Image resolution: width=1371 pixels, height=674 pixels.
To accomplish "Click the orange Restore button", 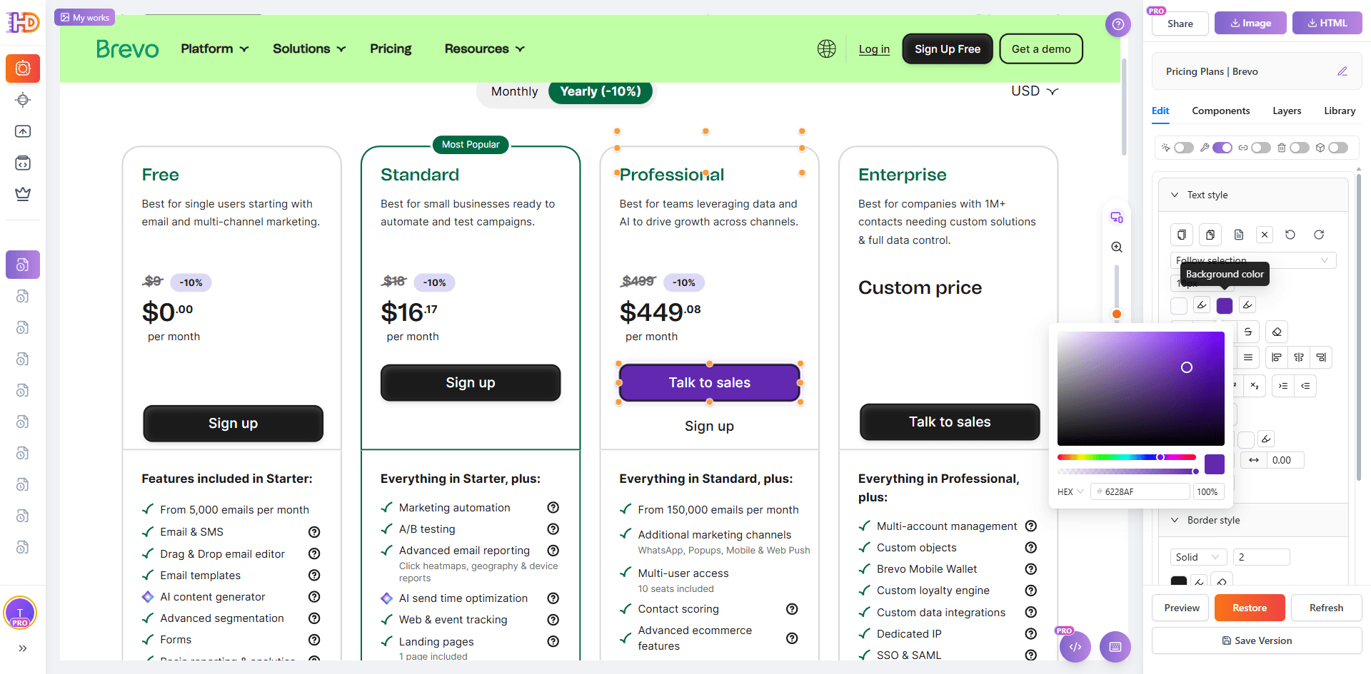I will click(x=1250, y=608).
